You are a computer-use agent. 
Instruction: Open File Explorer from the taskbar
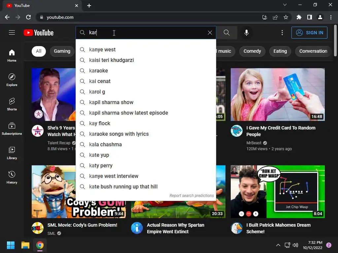point(25,245)
